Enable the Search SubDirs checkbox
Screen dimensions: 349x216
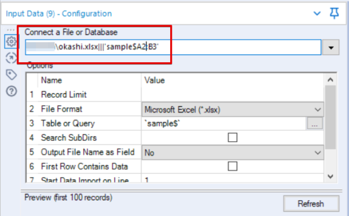click(233, 137)
